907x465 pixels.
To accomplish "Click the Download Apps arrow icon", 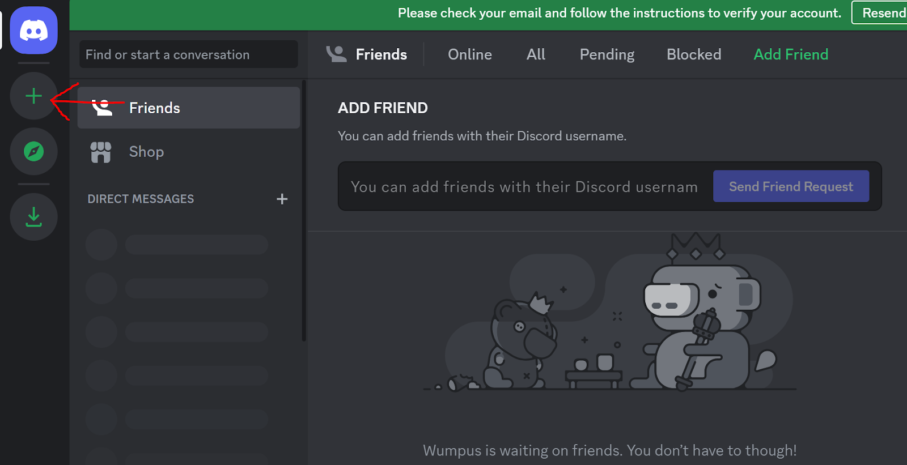I will click(x=33, y=217).
